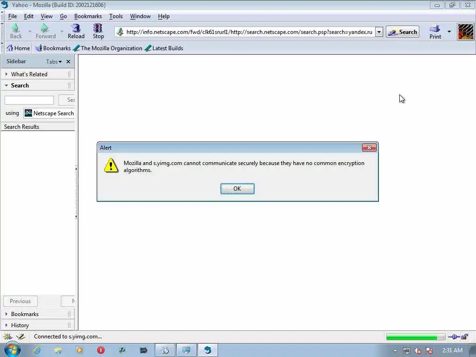Close the Alert dialog with the X

click(369, 147)
